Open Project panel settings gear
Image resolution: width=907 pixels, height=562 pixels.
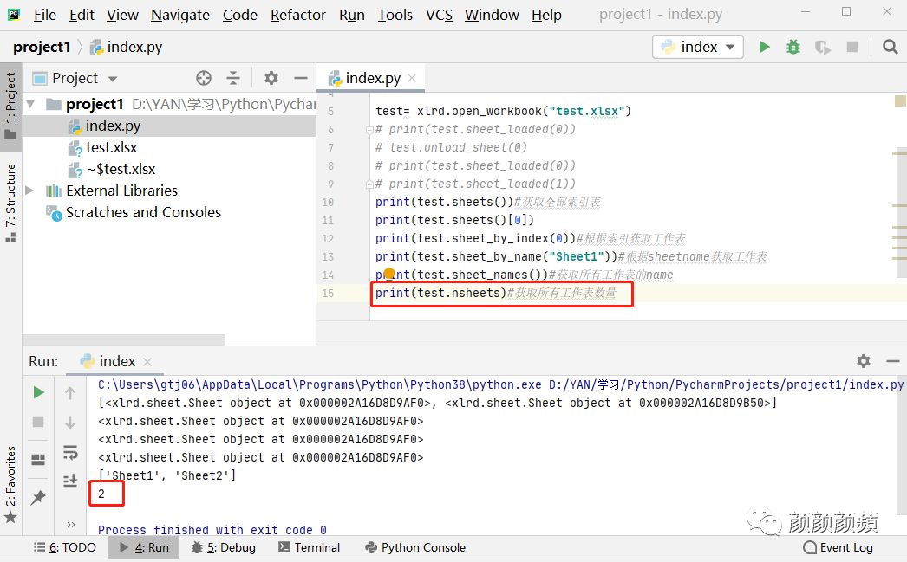click(271, 78)
